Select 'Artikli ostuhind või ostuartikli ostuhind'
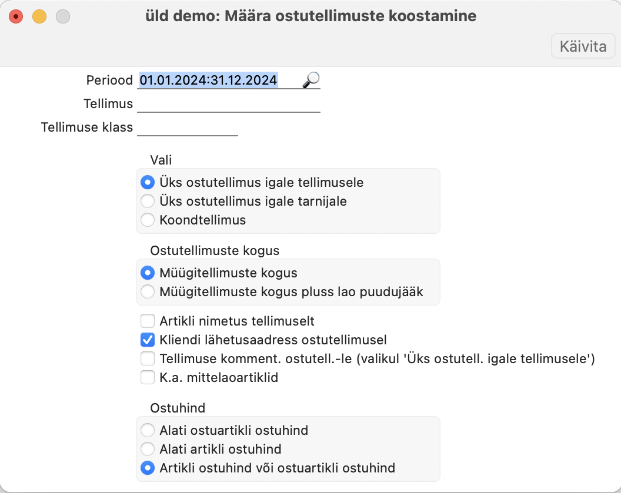This screenshot has height=493, width=621. click(x=148, y=468)
